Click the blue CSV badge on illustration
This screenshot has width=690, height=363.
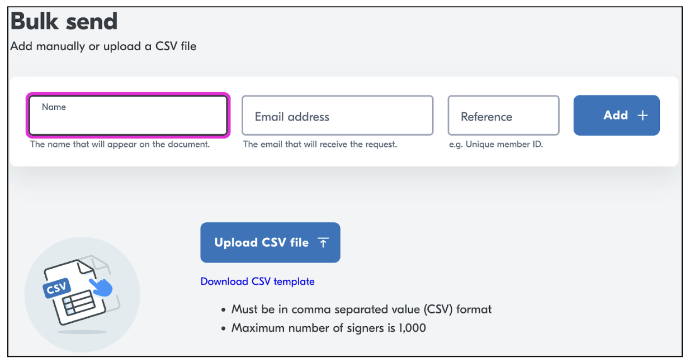tap(56, 289)
